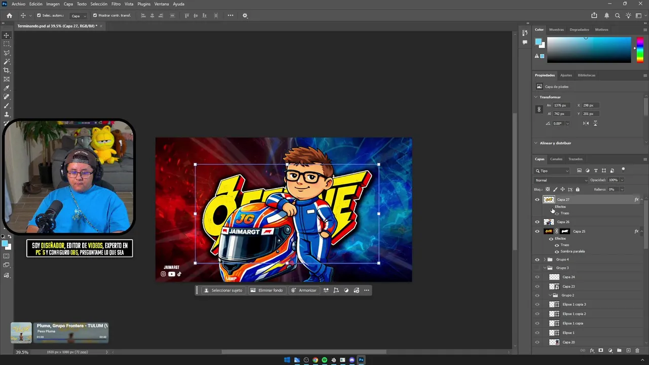Click flip vertical icon in Transformar
This screenshot has height=365, width=649.
[595, 123]
